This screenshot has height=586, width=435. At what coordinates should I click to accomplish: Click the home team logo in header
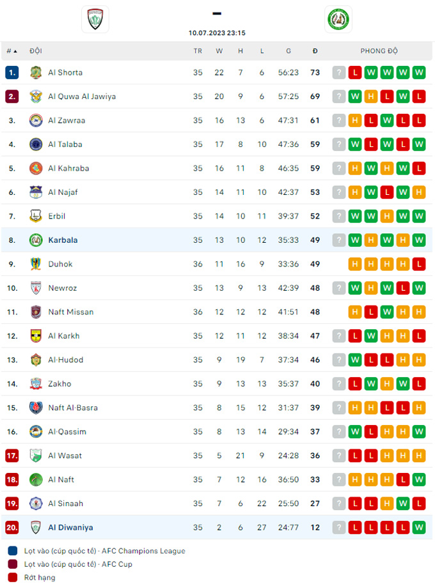(x=95, y=19)
